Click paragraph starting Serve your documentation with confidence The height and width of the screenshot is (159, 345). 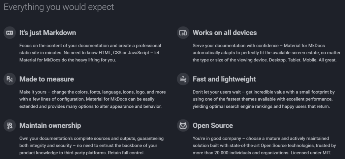pos(266,53)
